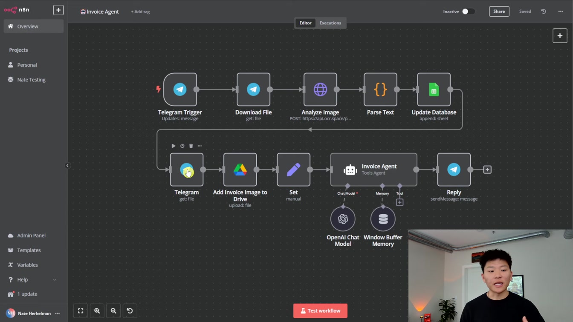This screenshot has width=573, height=322.
Task: Deactivate the Telegram node via power icon
Action: (x=182, y=146)
